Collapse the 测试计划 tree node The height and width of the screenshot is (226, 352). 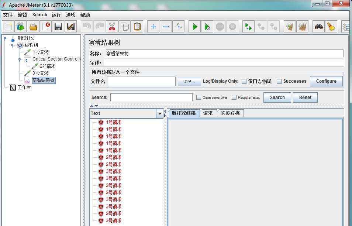click(x=5, y=38)
